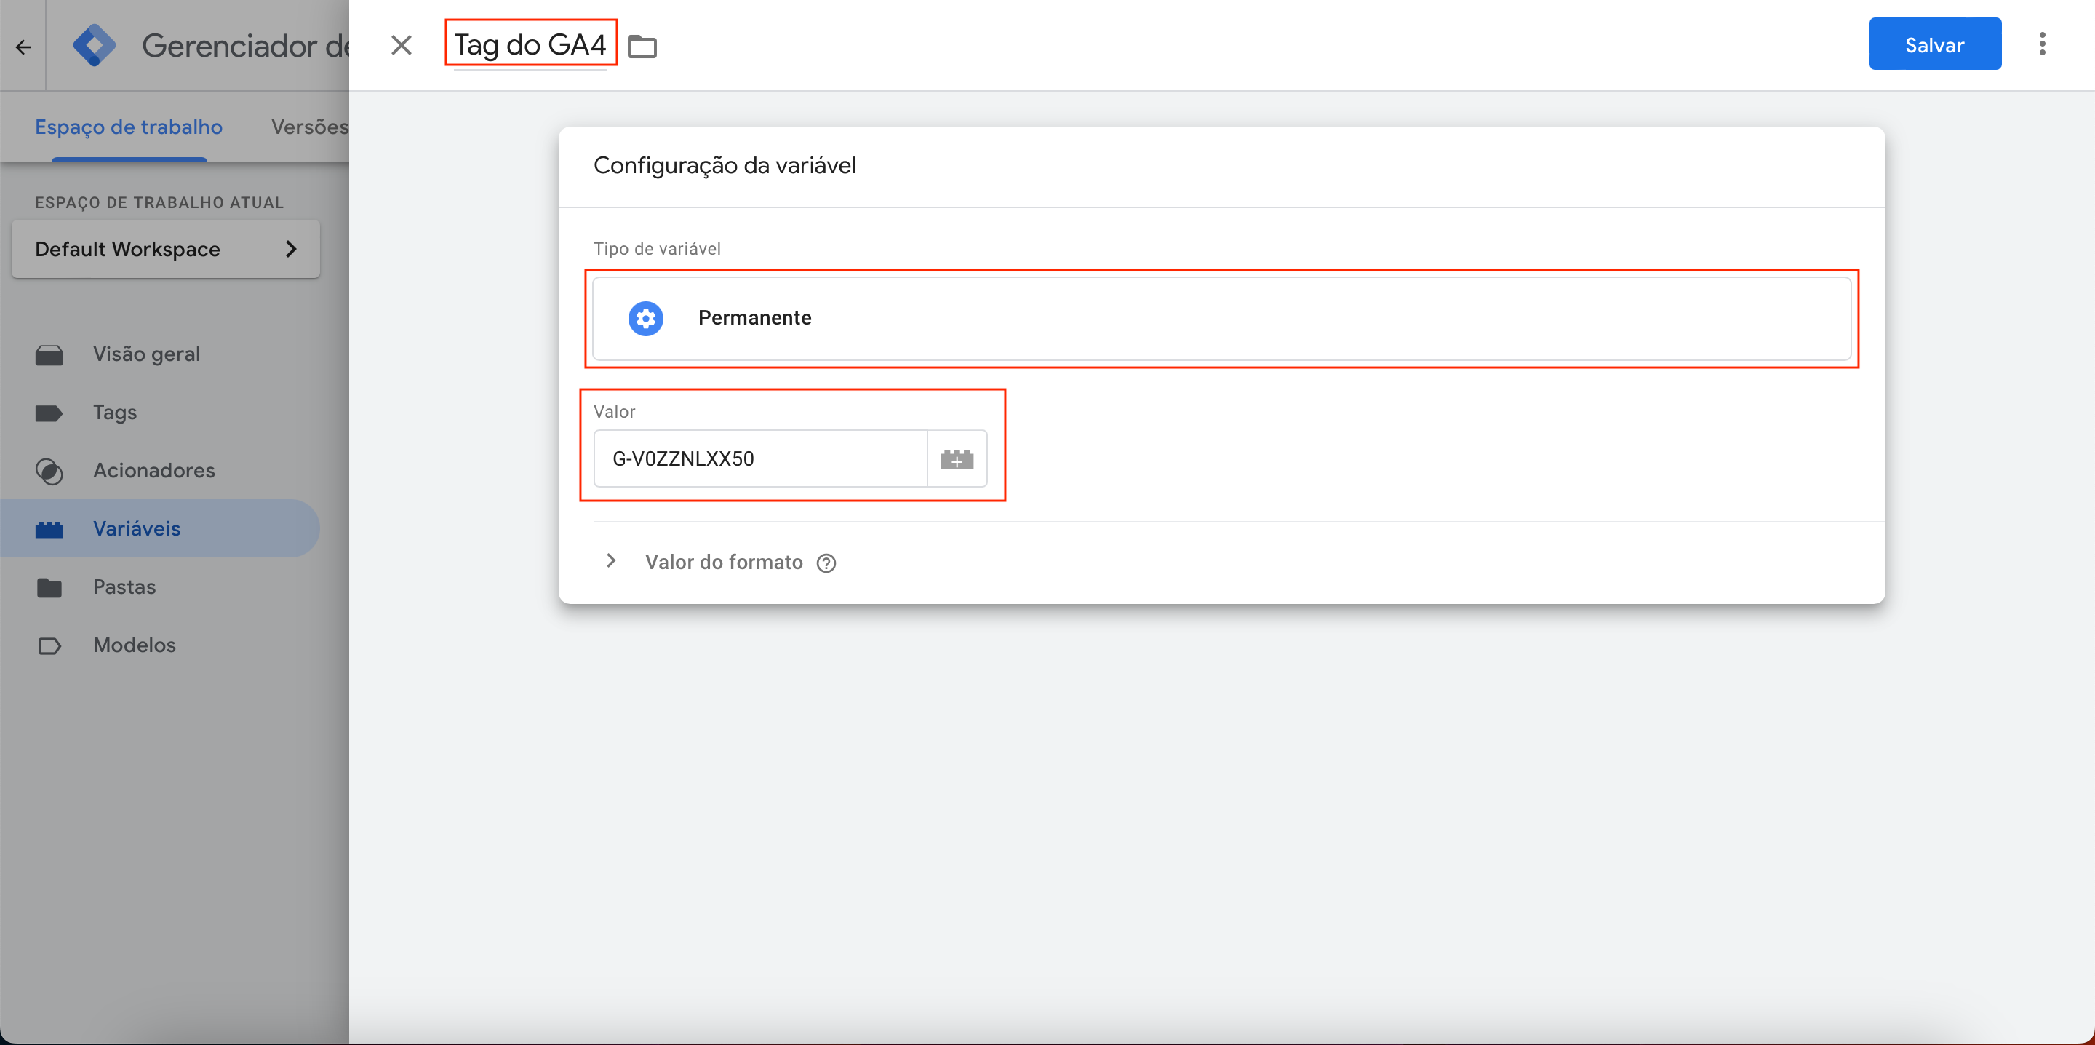Click the Modelos sidebar icon
This screenshot has height=1045, width=2095.
[x=48, y=644]
